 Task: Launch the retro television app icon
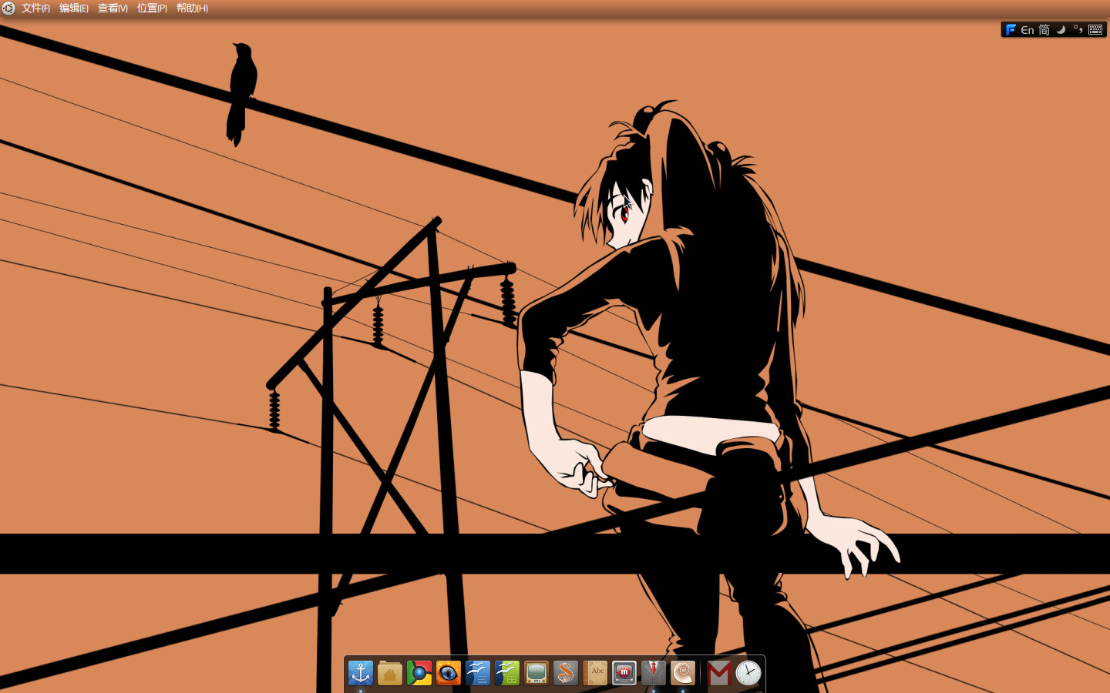(536, 673)
